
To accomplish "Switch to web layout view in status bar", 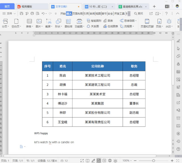I will (x=110, y=161).
